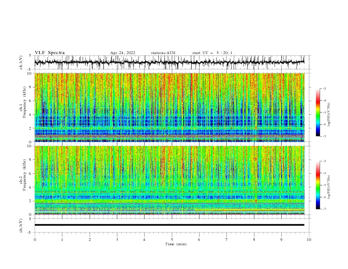Click the ch.3 flat voltage trace
Image resolution: width=348 pixels, height=269 pixels.
pyautogui.click(x=169, y=225)
